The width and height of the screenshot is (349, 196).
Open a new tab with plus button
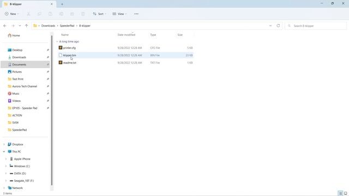coord(62,4)
